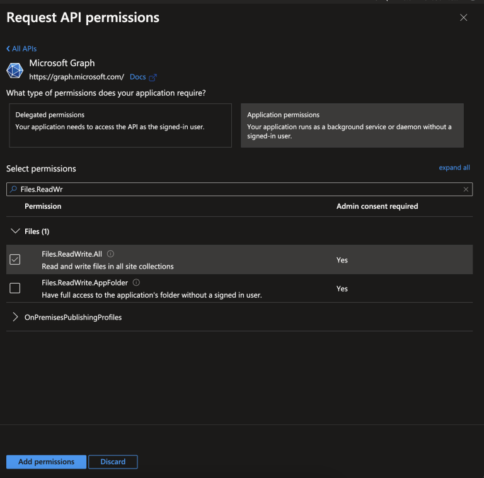Viewport: 484px width, 478px height.
Task: Collapse the Files permission group
Action: click(x=16, y=231)
